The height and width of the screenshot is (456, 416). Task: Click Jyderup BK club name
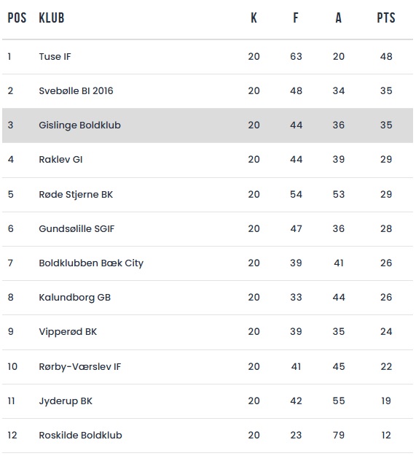point(66,401)
